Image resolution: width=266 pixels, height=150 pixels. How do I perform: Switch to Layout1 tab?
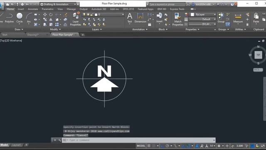pos(17,145)
